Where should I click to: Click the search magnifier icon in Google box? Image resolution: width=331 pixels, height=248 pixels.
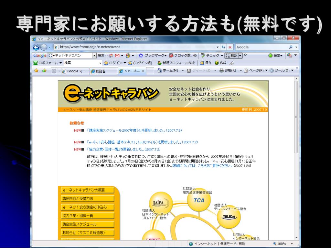tap(291, 47)
